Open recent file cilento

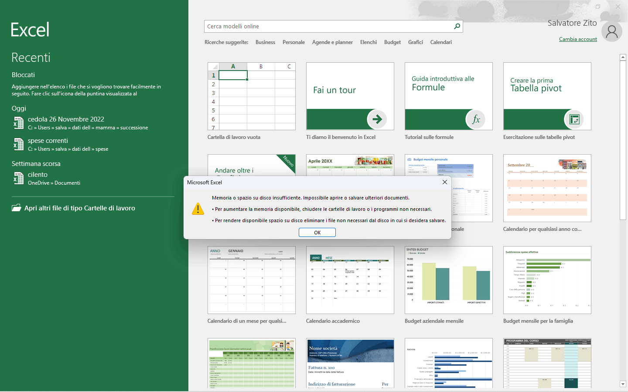[x=93, y=179]
